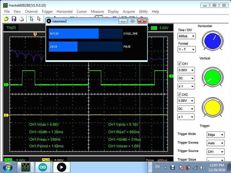The image size is (231, 173).
Task: Open the CH2 x 1 probe dropdown
Action: 186,117
